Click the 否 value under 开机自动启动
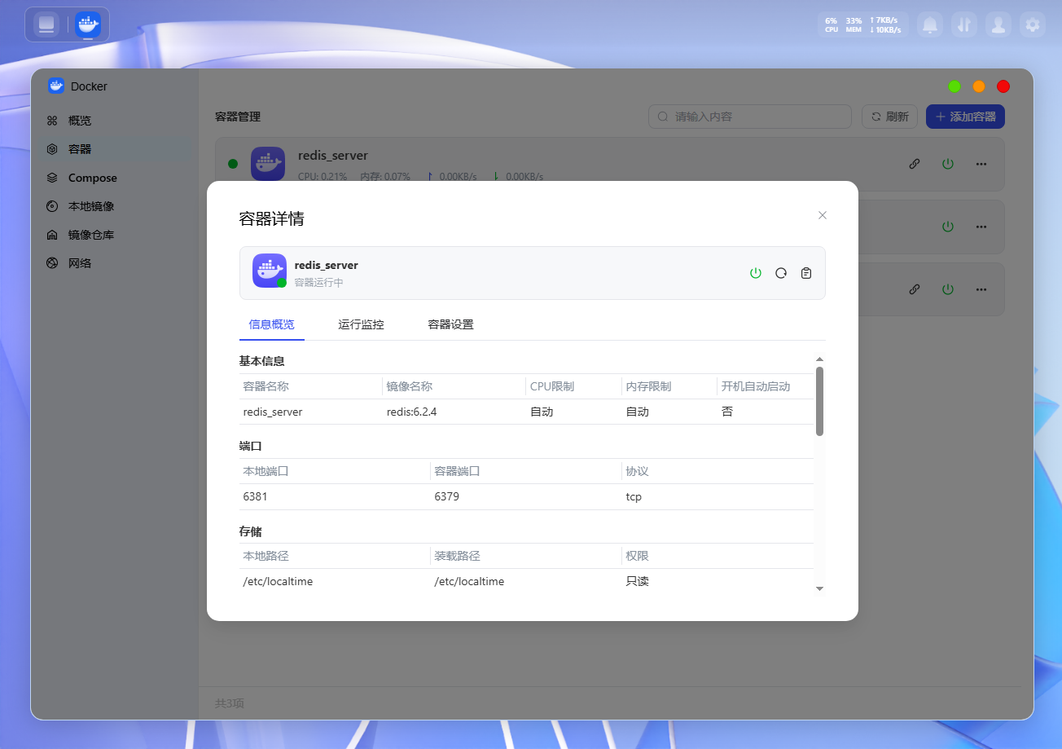Screen dimensions: 1062x749 pyautogui.click(x=727, y=412)
